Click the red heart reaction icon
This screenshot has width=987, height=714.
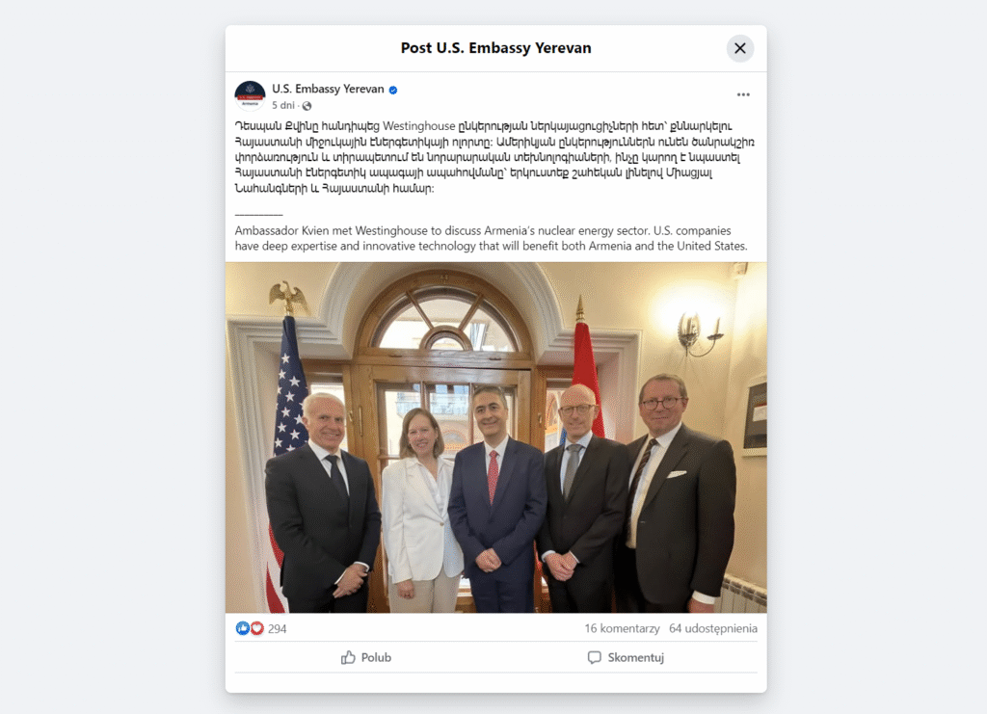click(256, 628)
